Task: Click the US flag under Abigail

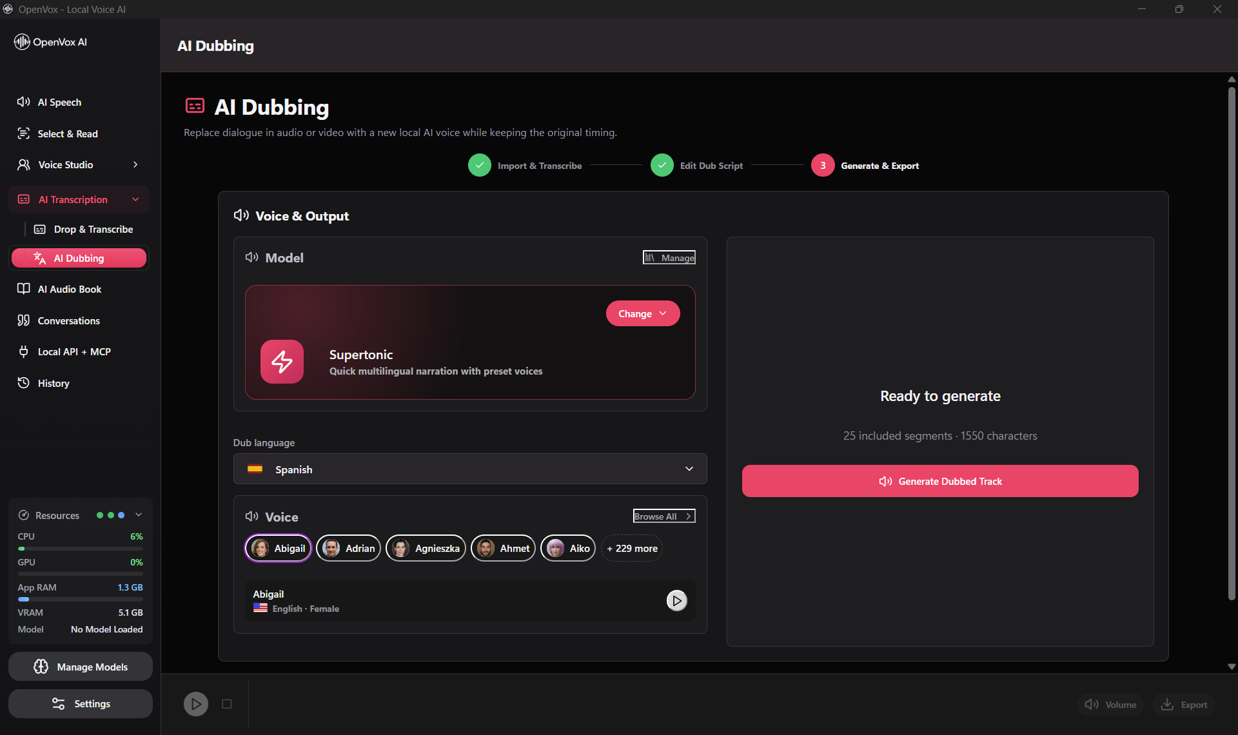Action: pyautogui.click(x=260, y=608)
